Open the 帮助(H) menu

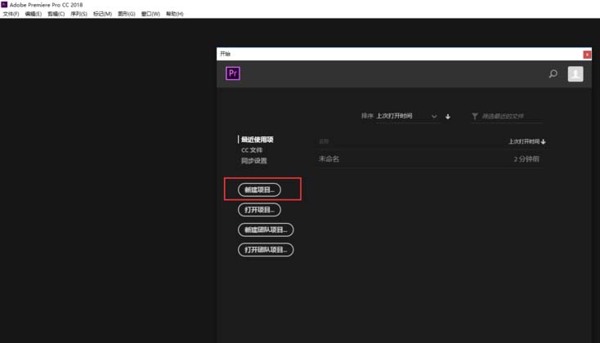[174, 14]
